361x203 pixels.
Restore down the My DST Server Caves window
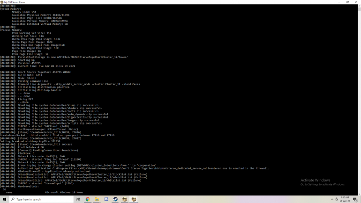(x=348, y=2)
